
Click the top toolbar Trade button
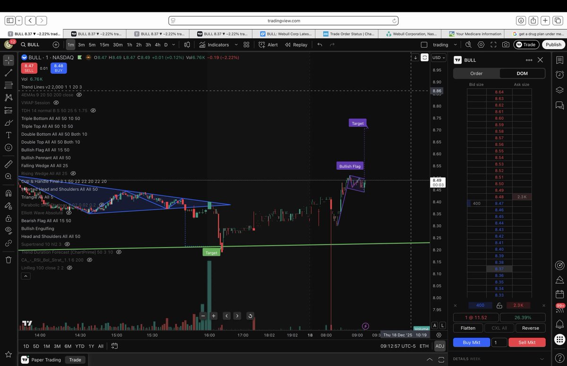(526, 45)
